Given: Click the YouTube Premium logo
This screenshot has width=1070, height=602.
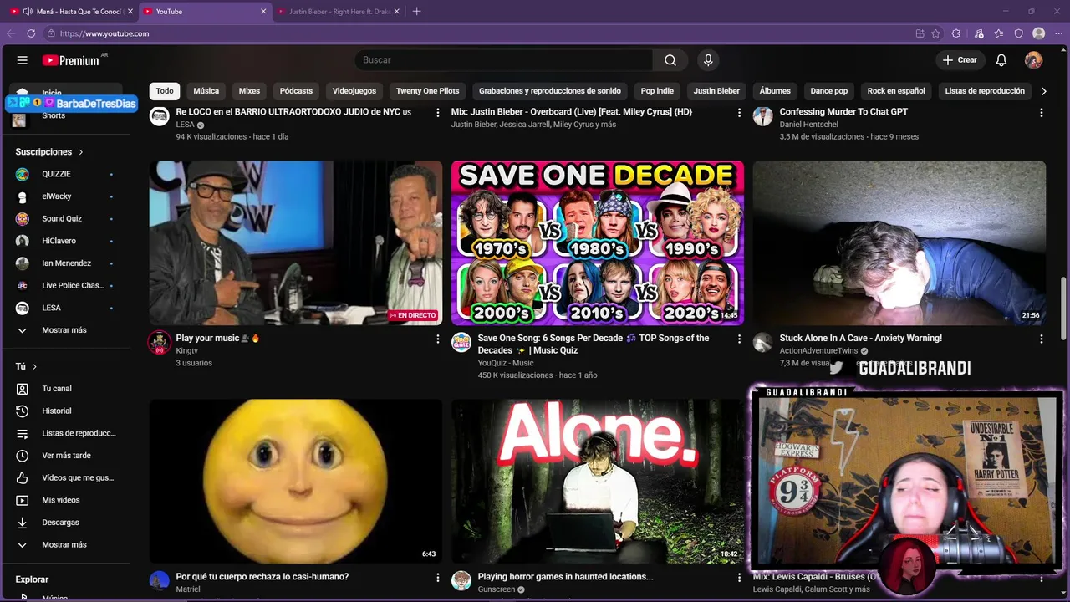Looking at the screenshot, I should click(73, 60).
